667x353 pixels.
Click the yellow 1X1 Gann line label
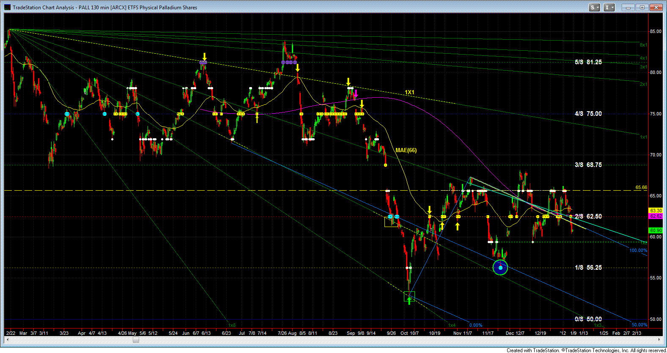409,92
